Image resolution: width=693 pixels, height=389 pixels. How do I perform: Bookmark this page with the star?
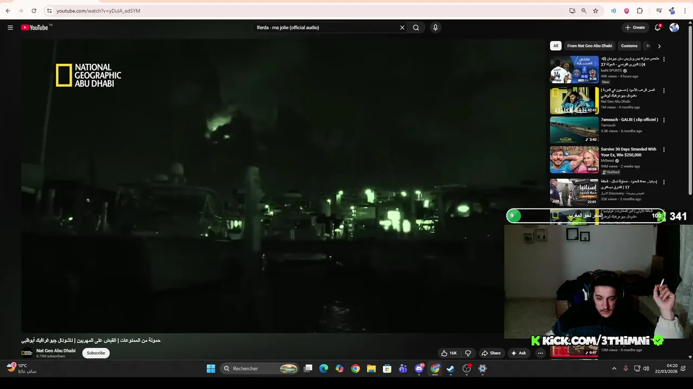pyautogui.click(x=596, y=11)
